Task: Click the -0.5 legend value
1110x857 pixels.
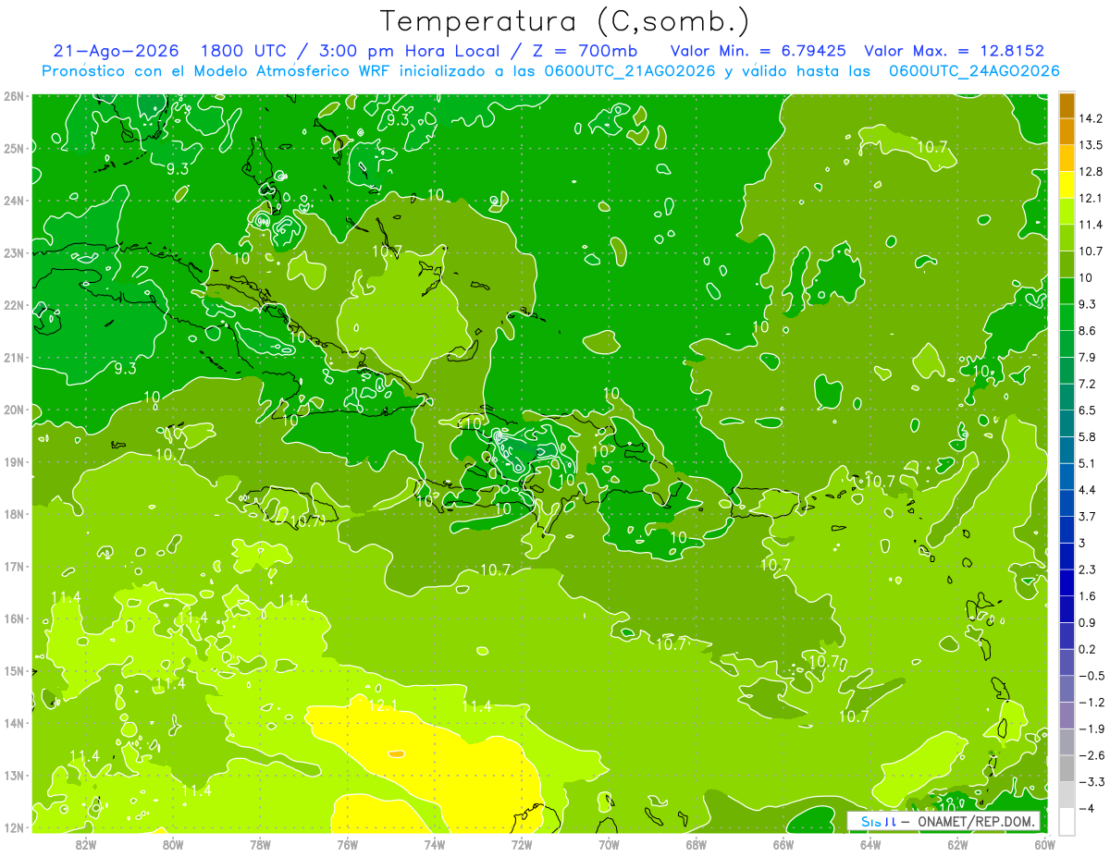Action: (1090, 676)
